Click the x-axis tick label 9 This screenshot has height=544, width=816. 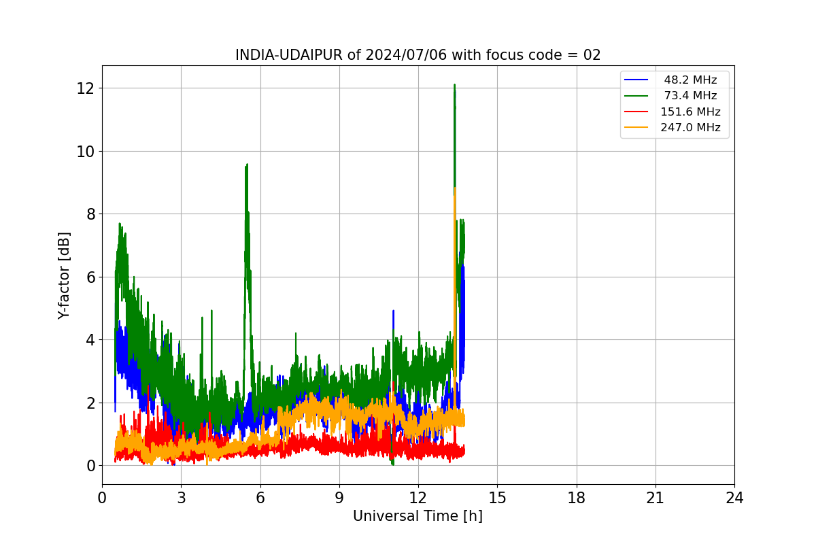(x=339, y=498)
